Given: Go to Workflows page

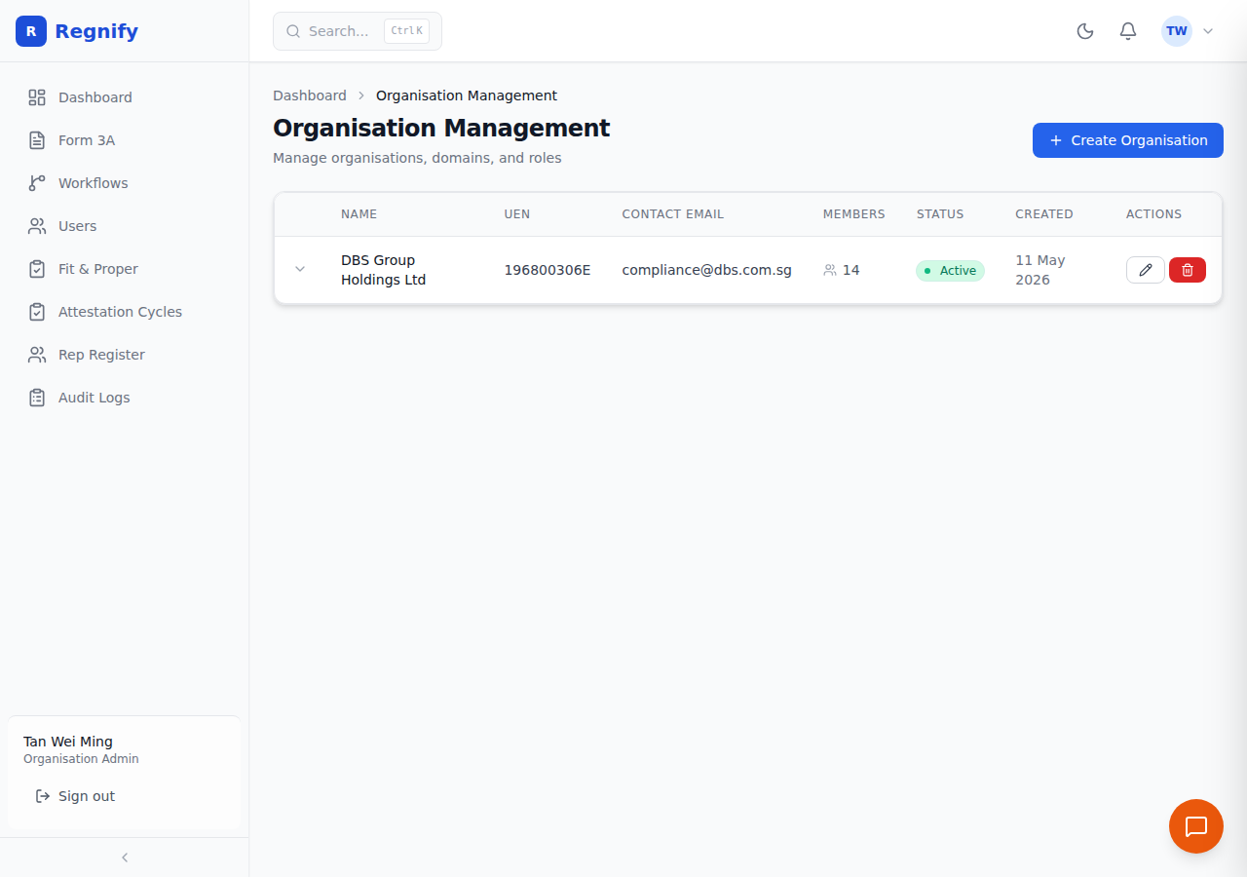Looking at the screenshot, I should point(125,183).
